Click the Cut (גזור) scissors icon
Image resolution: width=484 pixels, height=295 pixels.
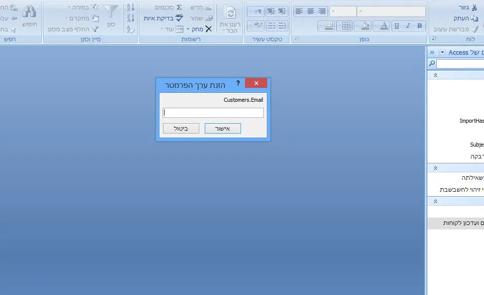click(x=474, y=7)
